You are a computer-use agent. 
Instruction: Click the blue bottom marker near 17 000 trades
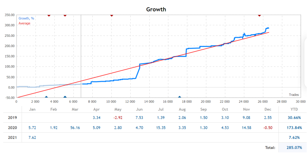tap(179, 97)
